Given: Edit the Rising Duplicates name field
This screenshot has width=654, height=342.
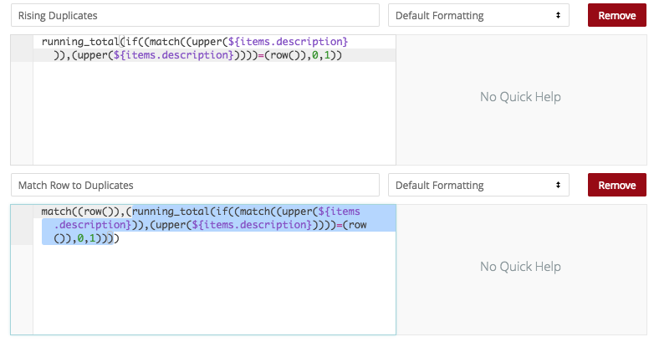Looking at the screenshot, I should [x=195, y=15].
